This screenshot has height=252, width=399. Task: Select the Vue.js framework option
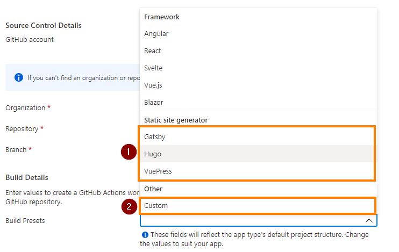click(258, 85)
